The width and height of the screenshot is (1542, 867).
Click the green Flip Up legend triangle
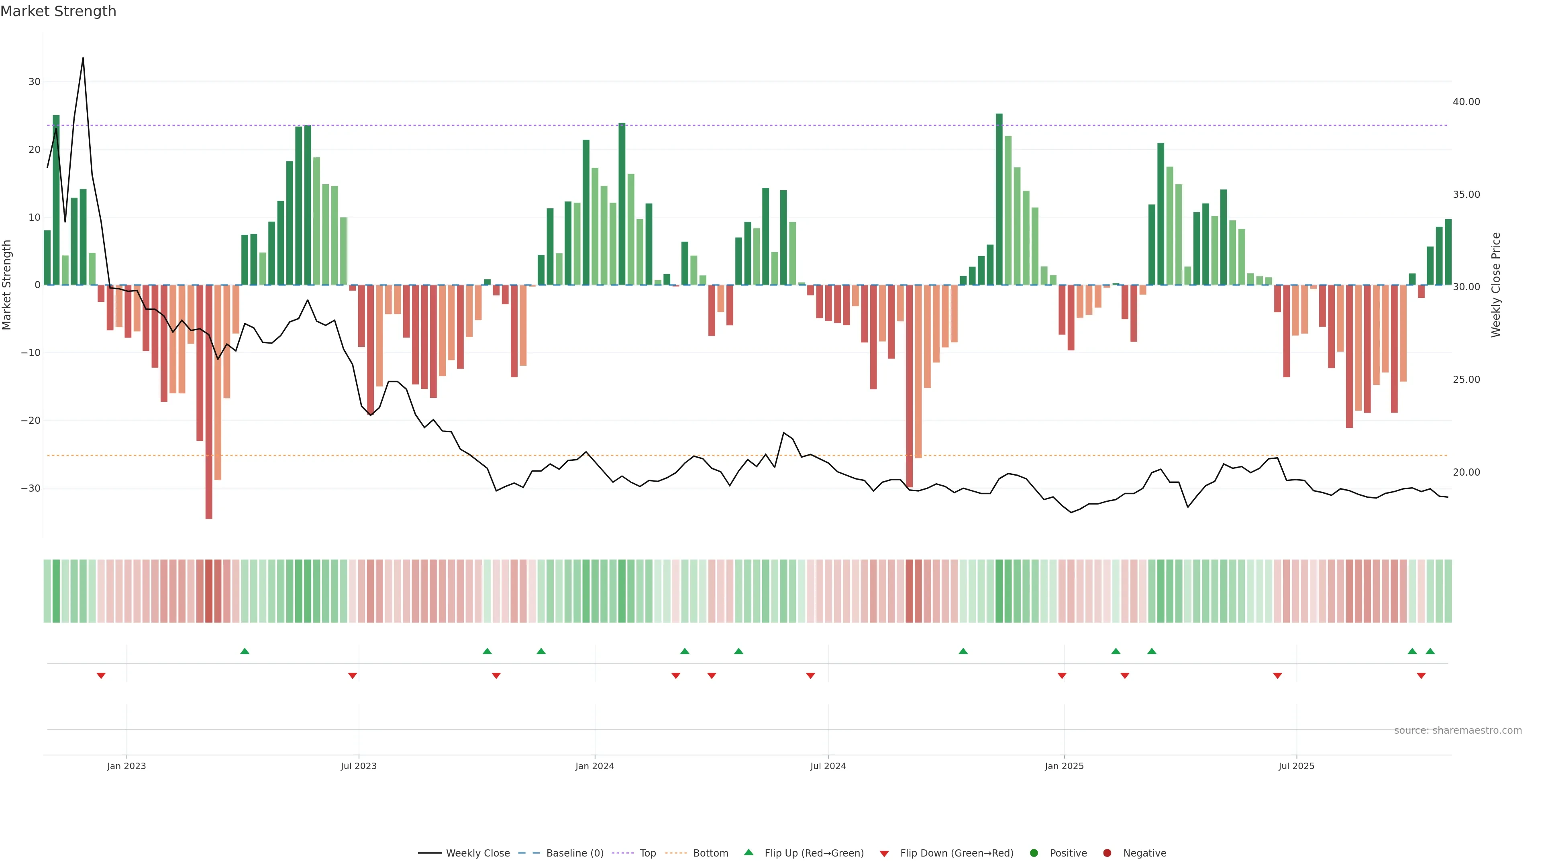click(x=748, y=852)
